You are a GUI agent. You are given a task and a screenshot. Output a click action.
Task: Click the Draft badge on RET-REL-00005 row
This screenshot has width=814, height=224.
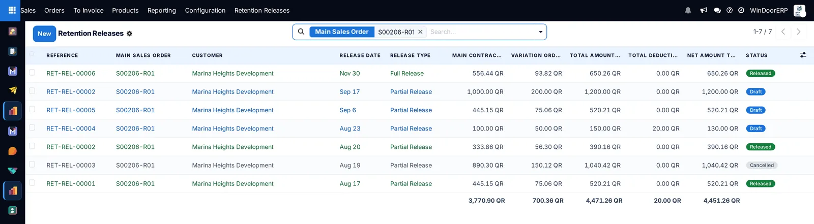756,110
